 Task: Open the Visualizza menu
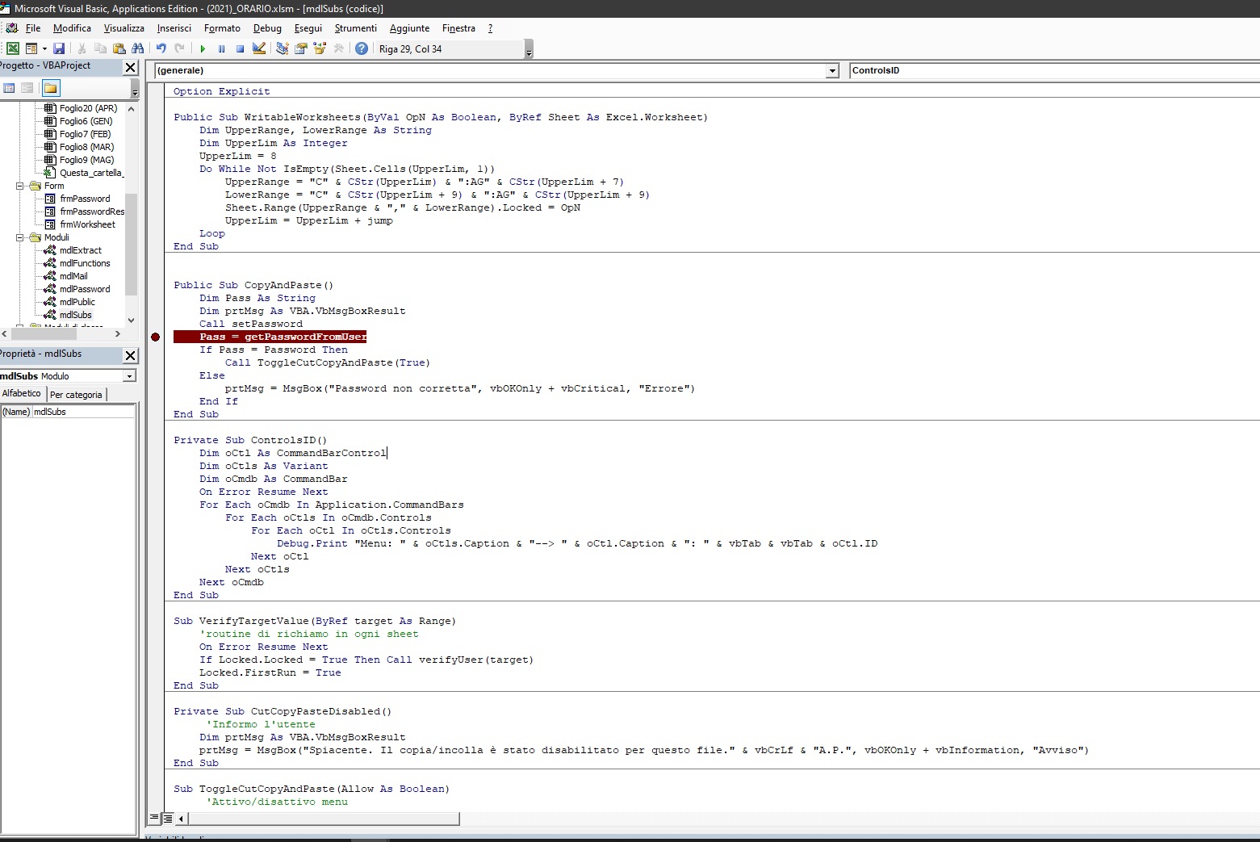123,28
